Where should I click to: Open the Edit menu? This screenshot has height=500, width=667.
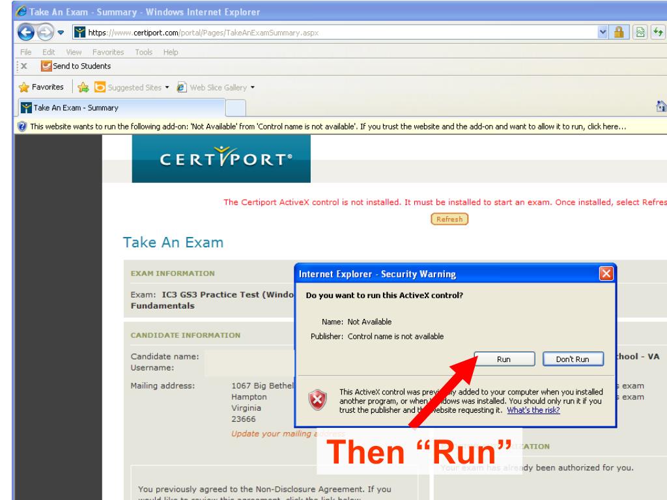coord(48,52)
